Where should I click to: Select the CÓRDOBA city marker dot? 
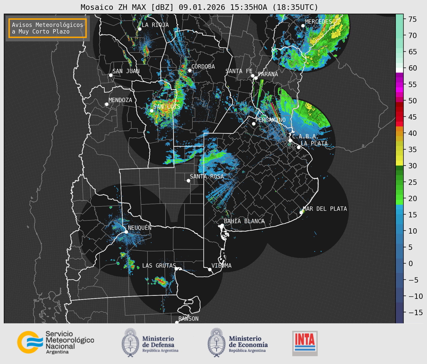click(x=190, y=70)
